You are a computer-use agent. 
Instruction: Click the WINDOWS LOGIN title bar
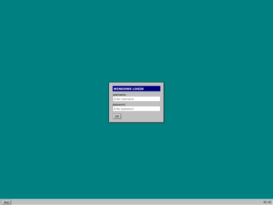click(136, 89)
